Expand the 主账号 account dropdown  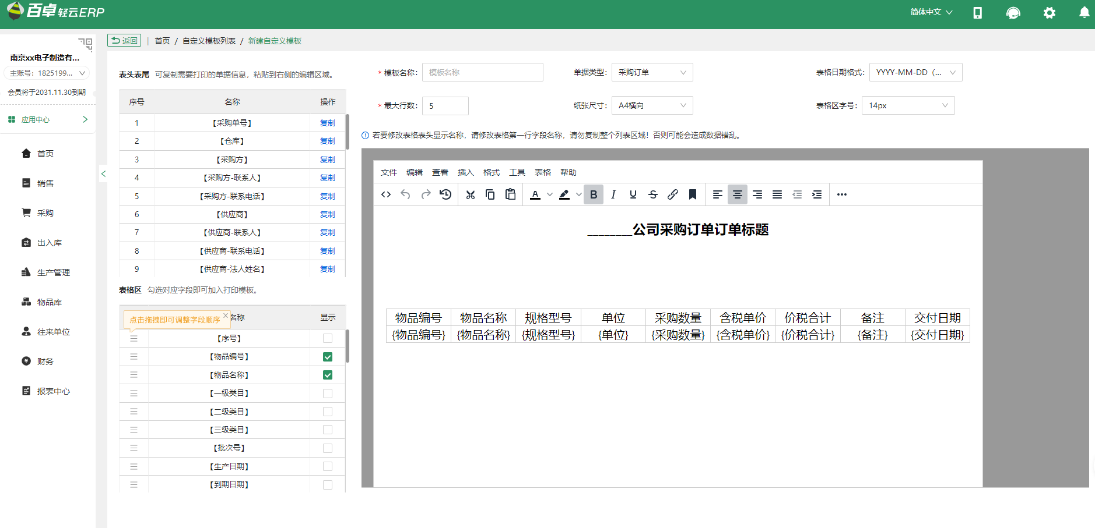(x=48, y=73)
